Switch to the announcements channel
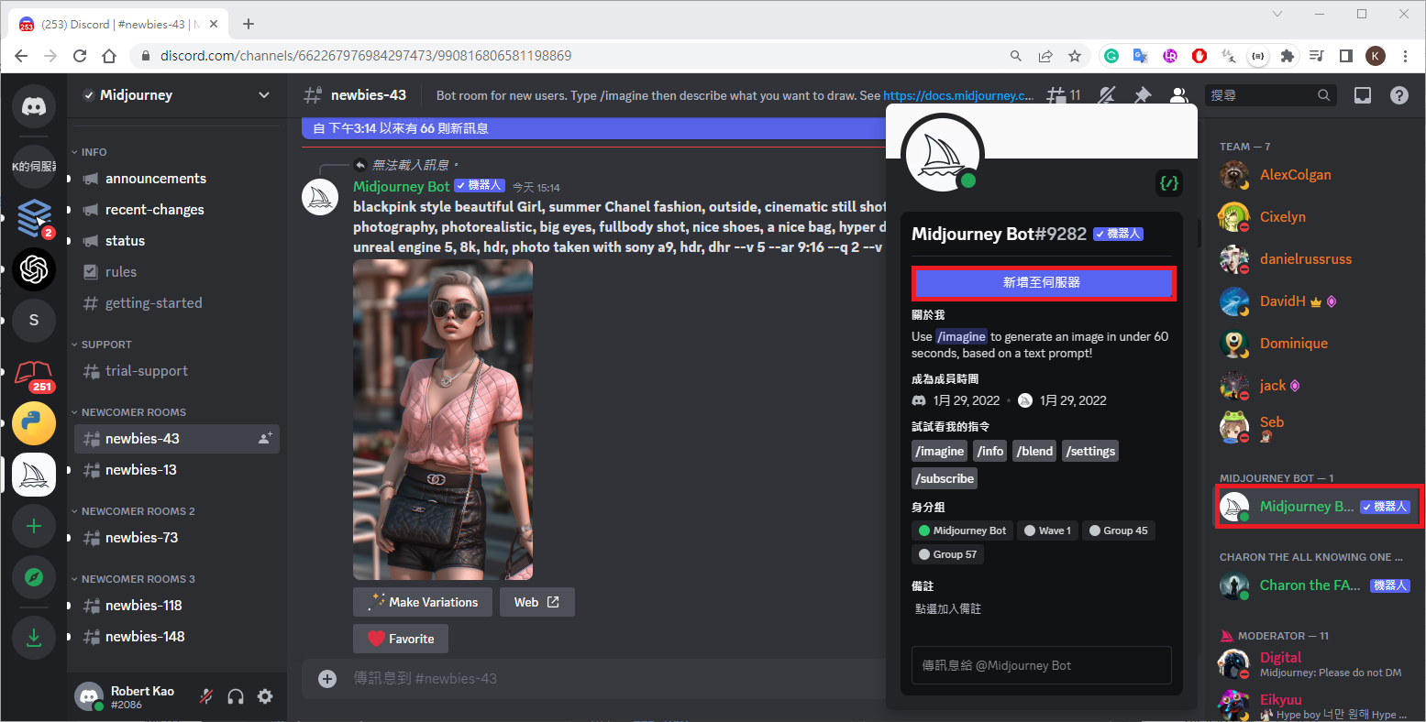This screenshot has width=1426, height=722. coord(155,179)
